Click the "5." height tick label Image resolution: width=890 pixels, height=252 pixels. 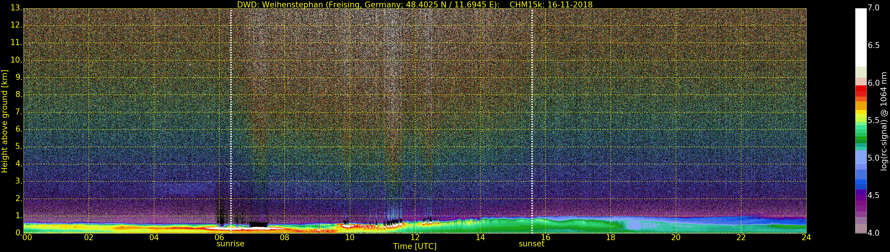pos(18,147)
